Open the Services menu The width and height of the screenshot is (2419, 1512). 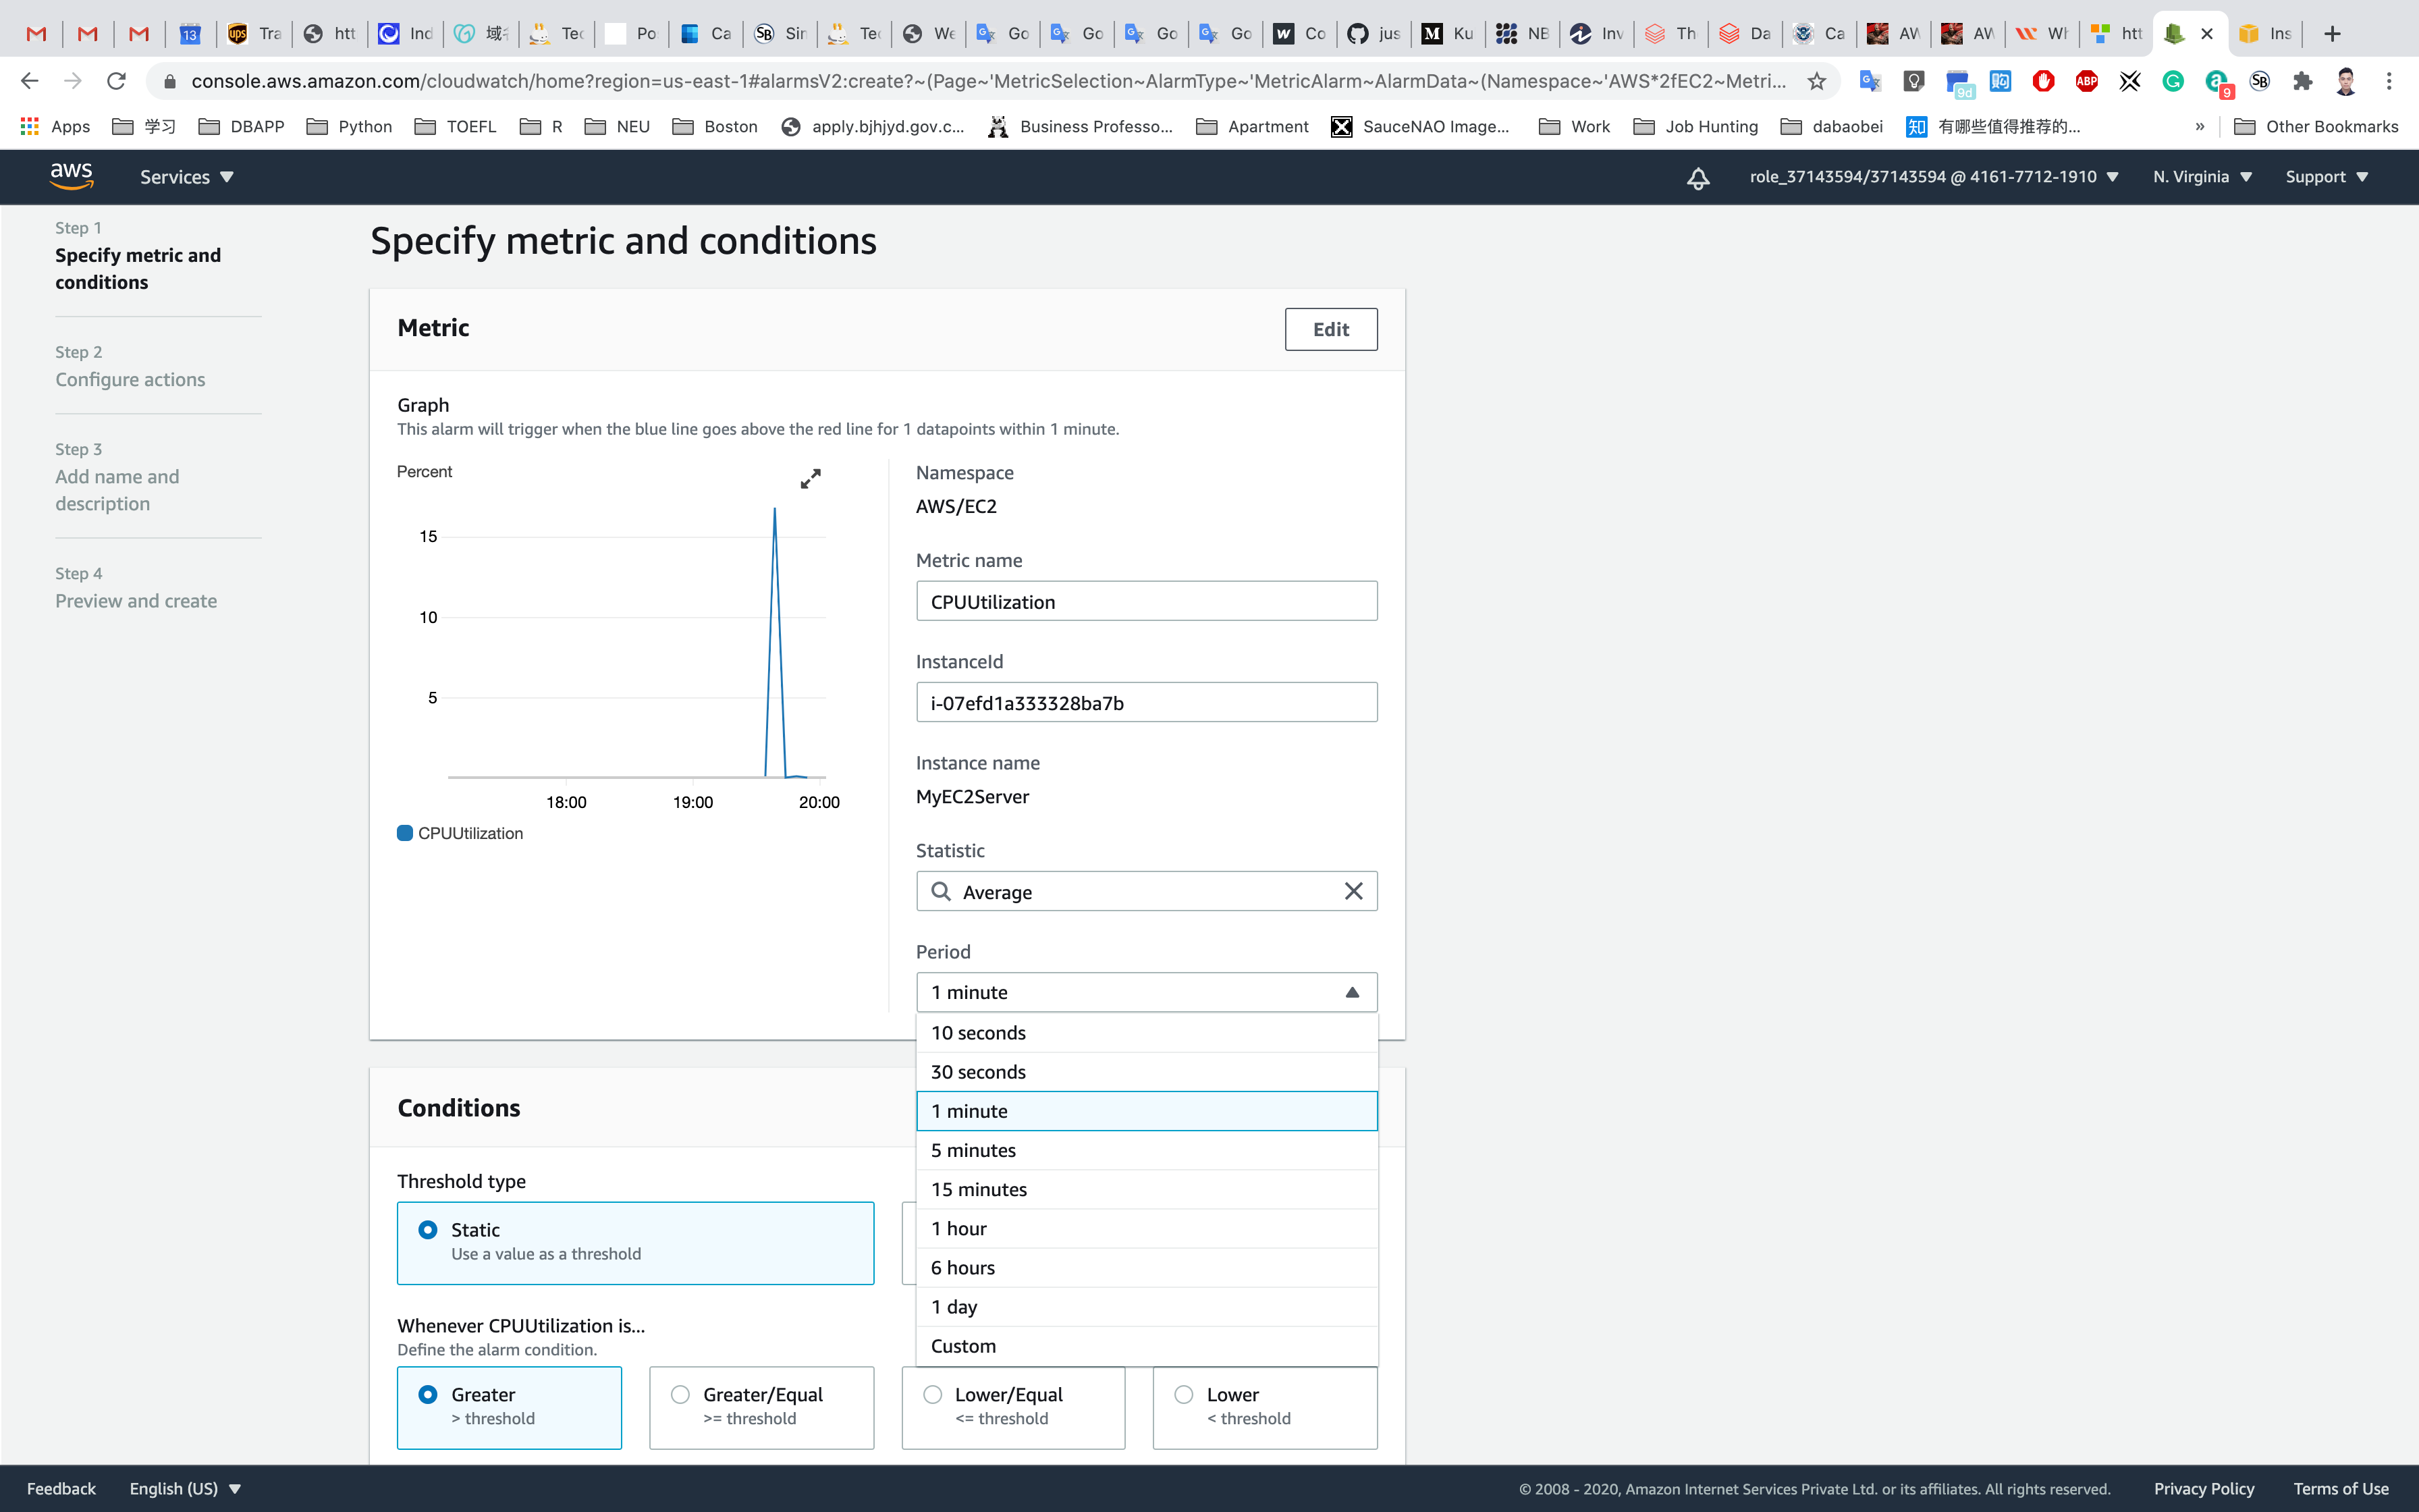pos(186,177)
